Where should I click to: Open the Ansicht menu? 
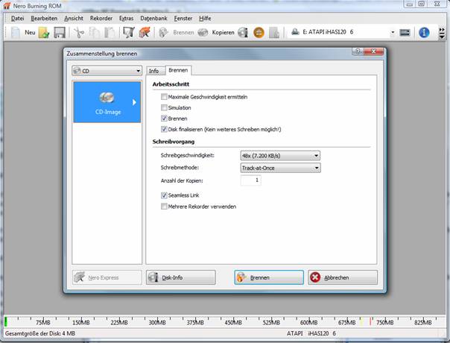point(74,19)
